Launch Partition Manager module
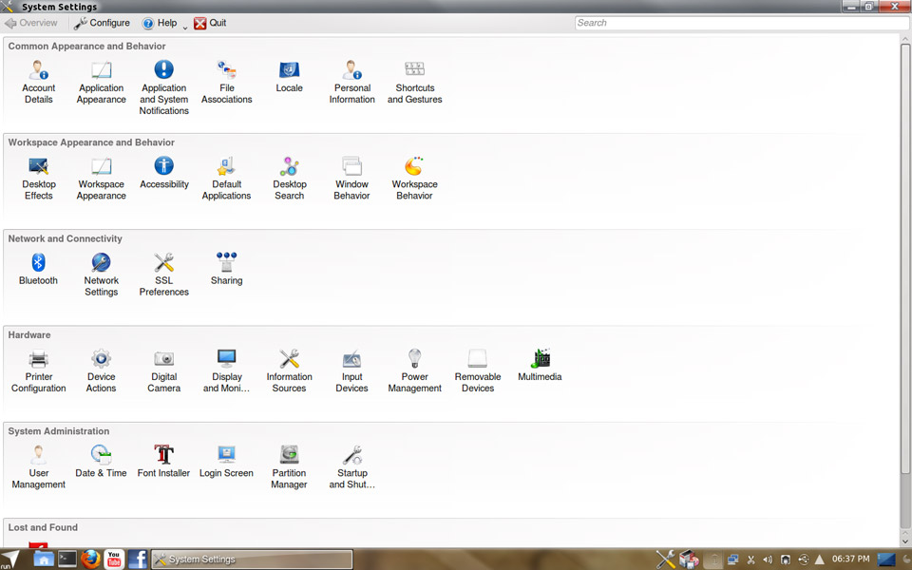The height and width of the screenshot is (570, 912). click(289, 466)
